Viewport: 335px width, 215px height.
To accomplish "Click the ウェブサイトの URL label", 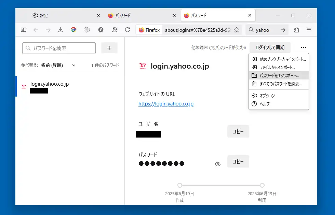I will tap(157, 94).
